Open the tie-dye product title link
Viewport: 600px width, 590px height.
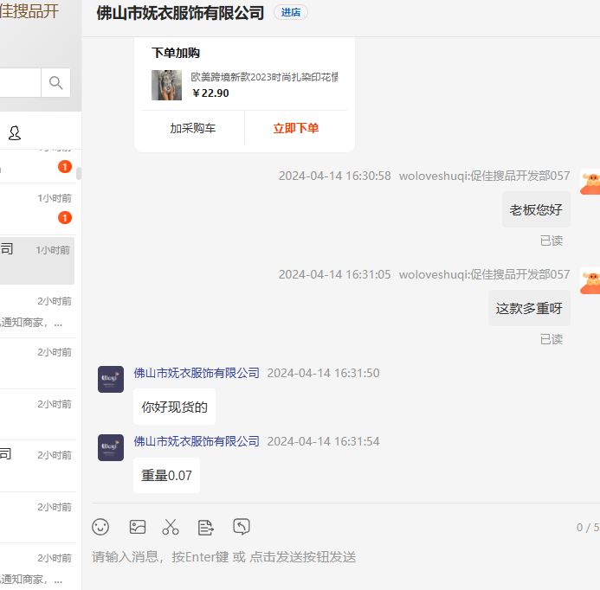point(264,77)
